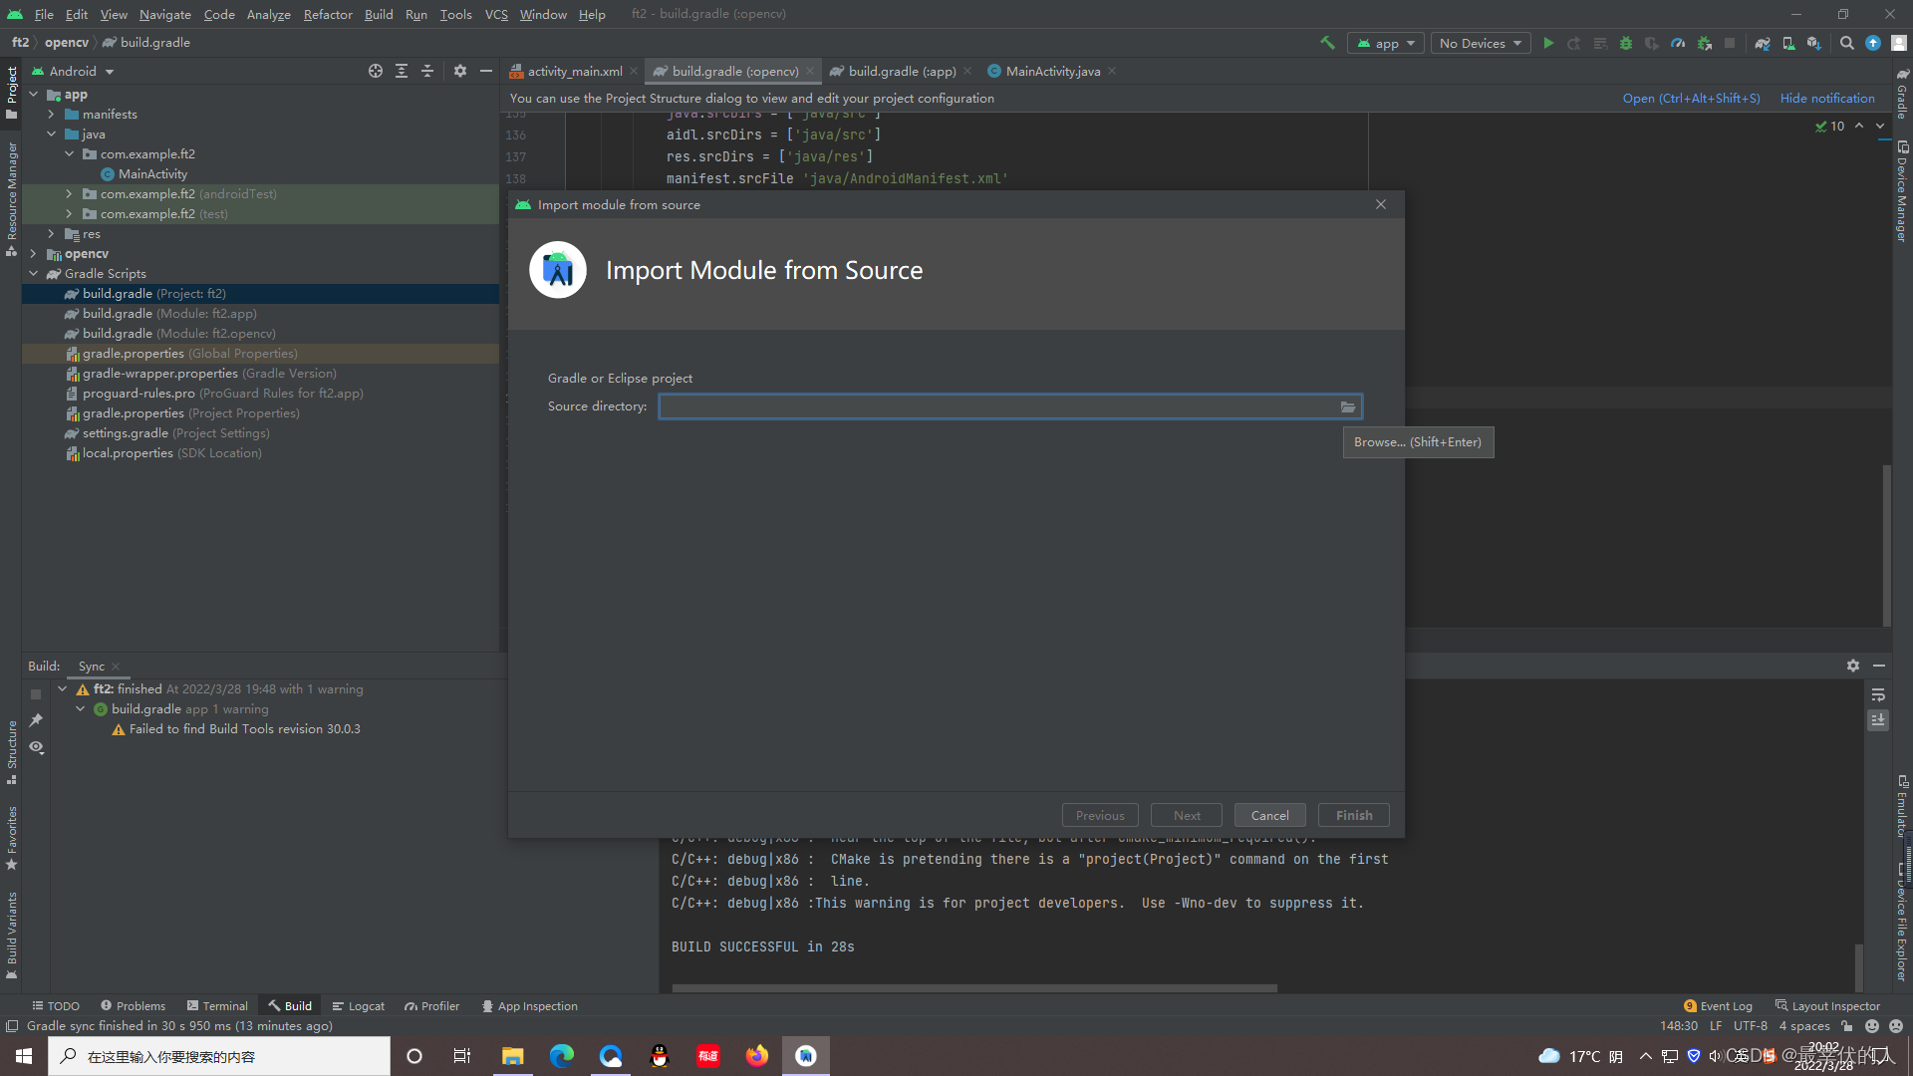Open Project panel settings gear
Screen dimensions: 1913x1076
[459, 71]
